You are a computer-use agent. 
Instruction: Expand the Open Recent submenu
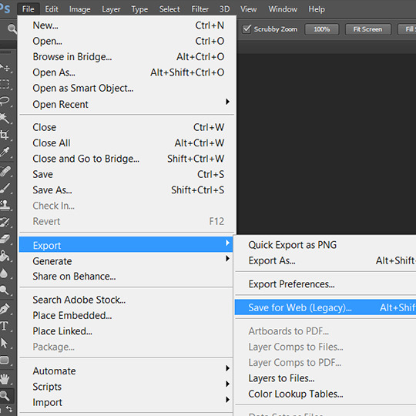[x=126, y=104]
